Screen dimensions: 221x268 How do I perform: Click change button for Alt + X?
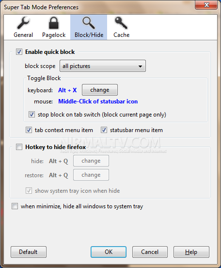(100, 90)
